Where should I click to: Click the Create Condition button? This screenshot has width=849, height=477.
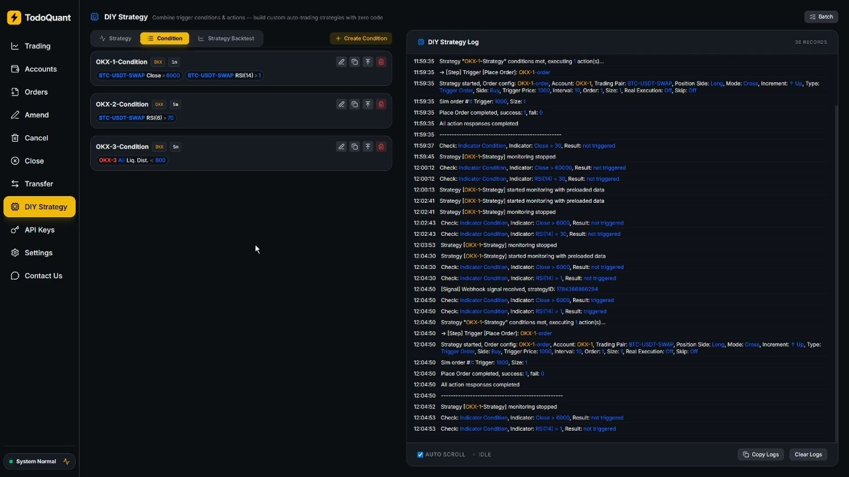tap(361, 38)
